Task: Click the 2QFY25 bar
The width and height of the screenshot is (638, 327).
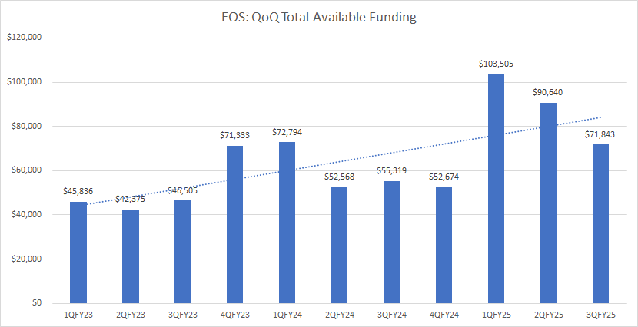Action: 549,203
